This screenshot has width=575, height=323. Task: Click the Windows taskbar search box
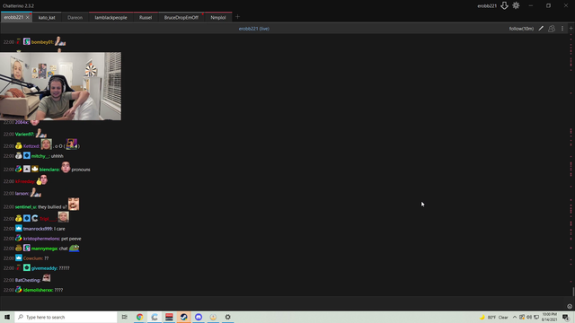[66, 317]
